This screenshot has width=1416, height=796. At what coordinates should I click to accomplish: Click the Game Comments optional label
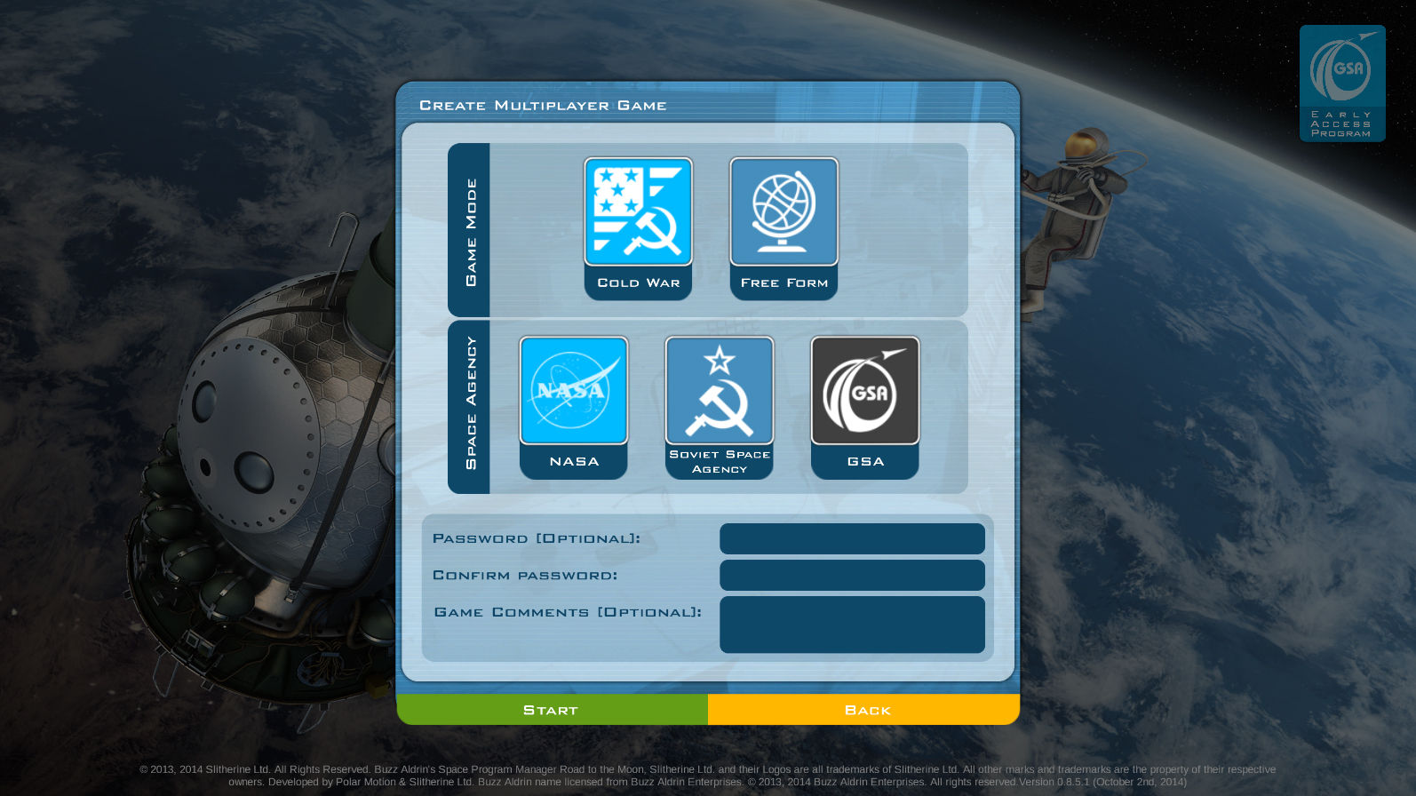pyautogui.click(x=568, y=612)
